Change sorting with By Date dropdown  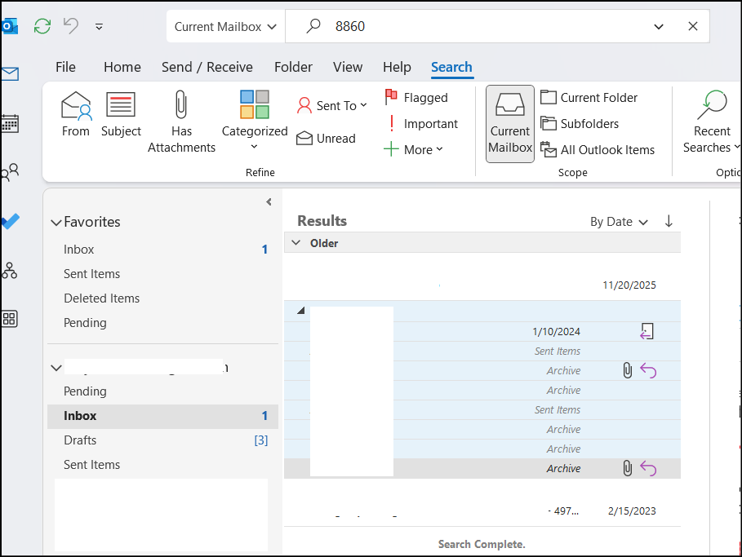click(x=619, y=222)
